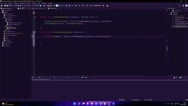Click the Terminate debug toolbar icon
The height and width of the screenshot is (106, 188).
[x=21, y=6]
